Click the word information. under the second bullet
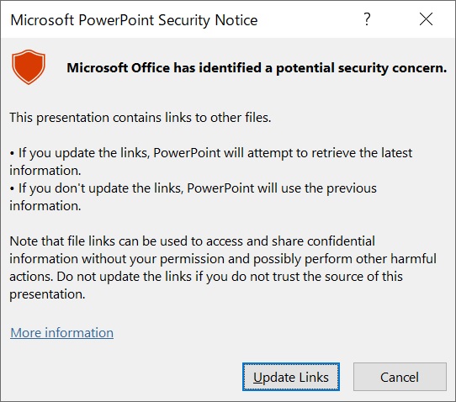The height and width of the screenshot is (402, 456). coord(45,206)
